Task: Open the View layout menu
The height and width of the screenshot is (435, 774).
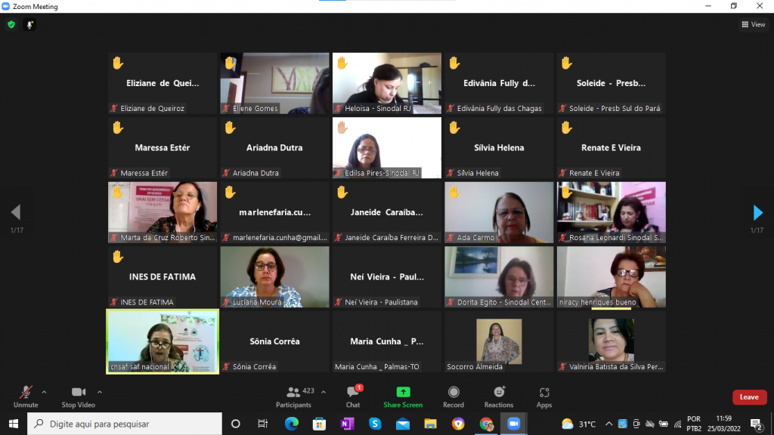Action: click(x=753, y=25)
